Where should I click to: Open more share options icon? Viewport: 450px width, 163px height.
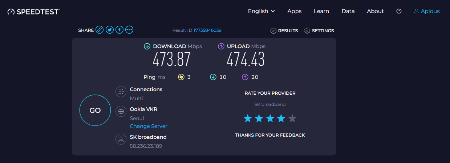[129, 30]
